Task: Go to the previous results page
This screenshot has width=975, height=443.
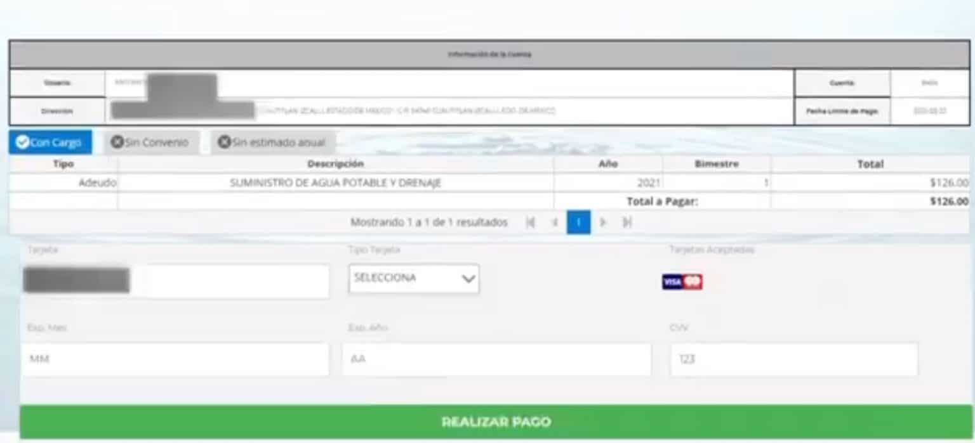Action: pyautogui.click(x=555, y=222)
